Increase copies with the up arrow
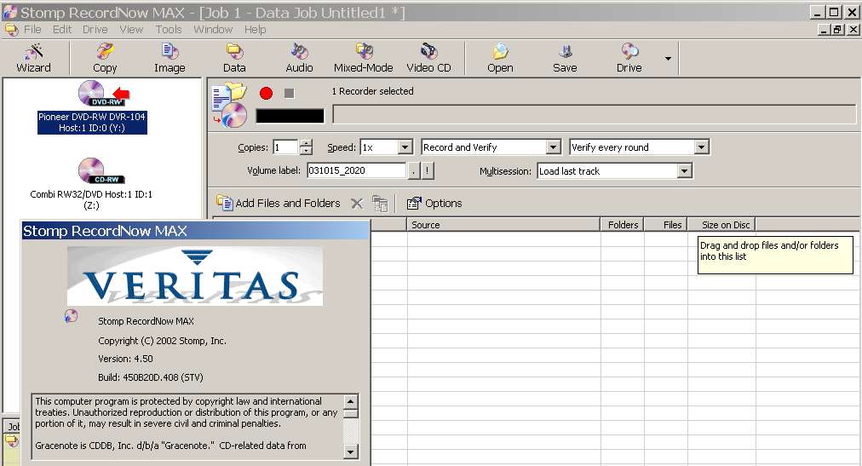This screenshot has width=862, height=466. (306, 143)
